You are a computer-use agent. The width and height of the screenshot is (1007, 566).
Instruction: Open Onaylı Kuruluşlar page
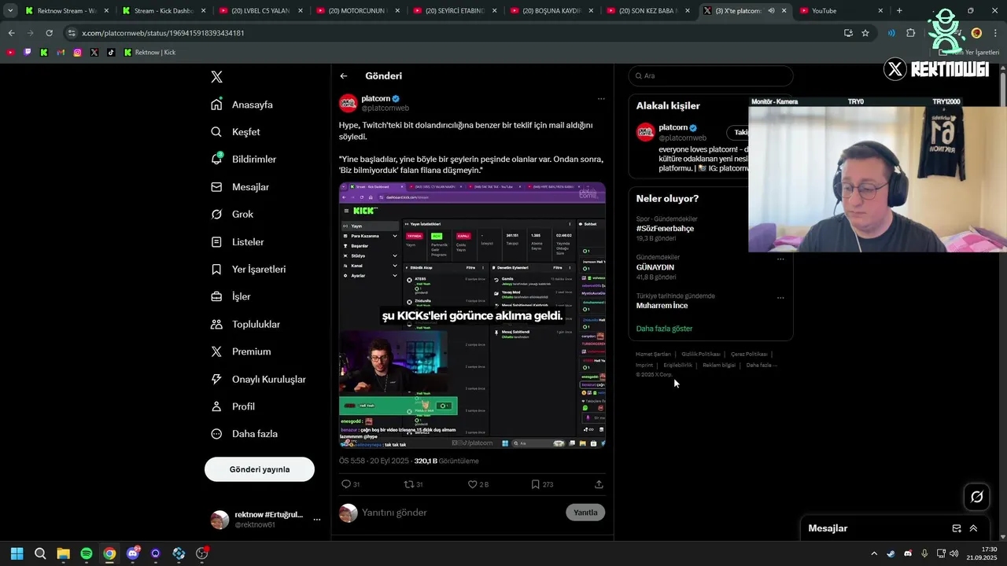tap(258, 379)
